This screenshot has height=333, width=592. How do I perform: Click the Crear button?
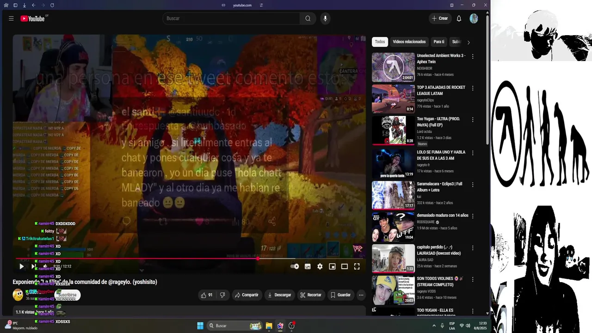click(440, 18)
